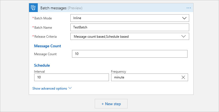
Task: Click the Message Count input box
Action: coord(129,54)
